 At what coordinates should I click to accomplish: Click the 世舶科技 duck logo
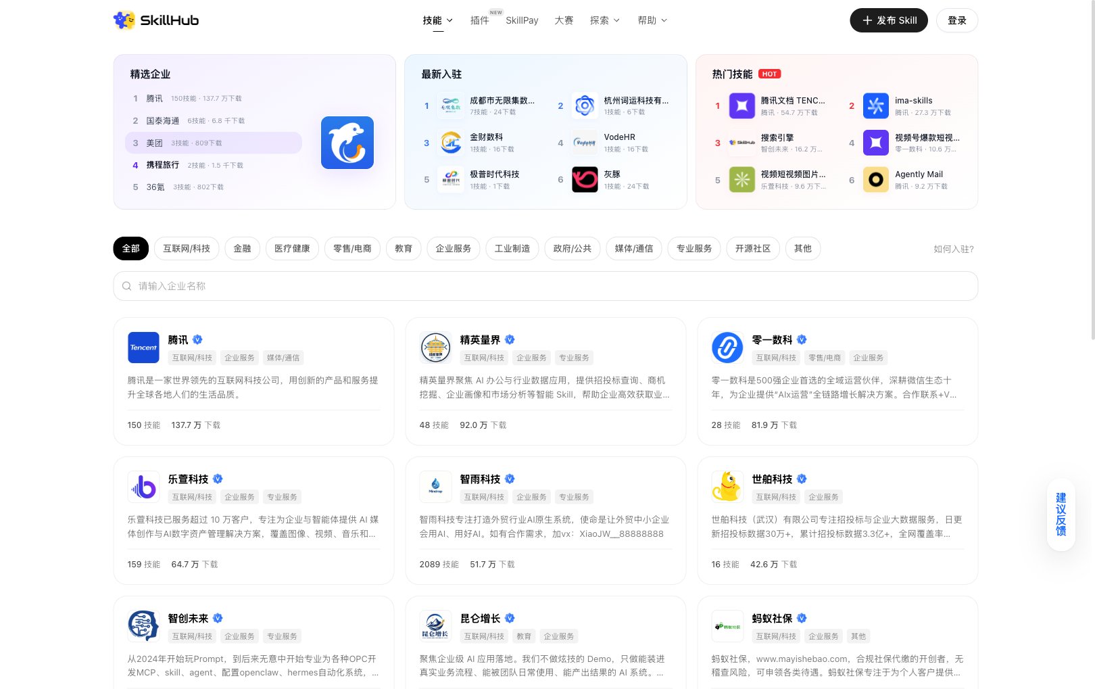click(727, 487)
